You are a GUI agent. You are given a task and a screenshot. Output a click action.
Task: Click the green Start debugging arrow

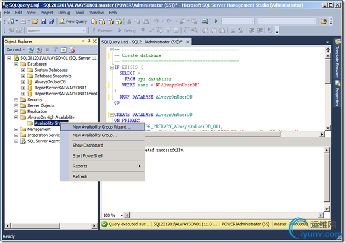coord(216,21)
